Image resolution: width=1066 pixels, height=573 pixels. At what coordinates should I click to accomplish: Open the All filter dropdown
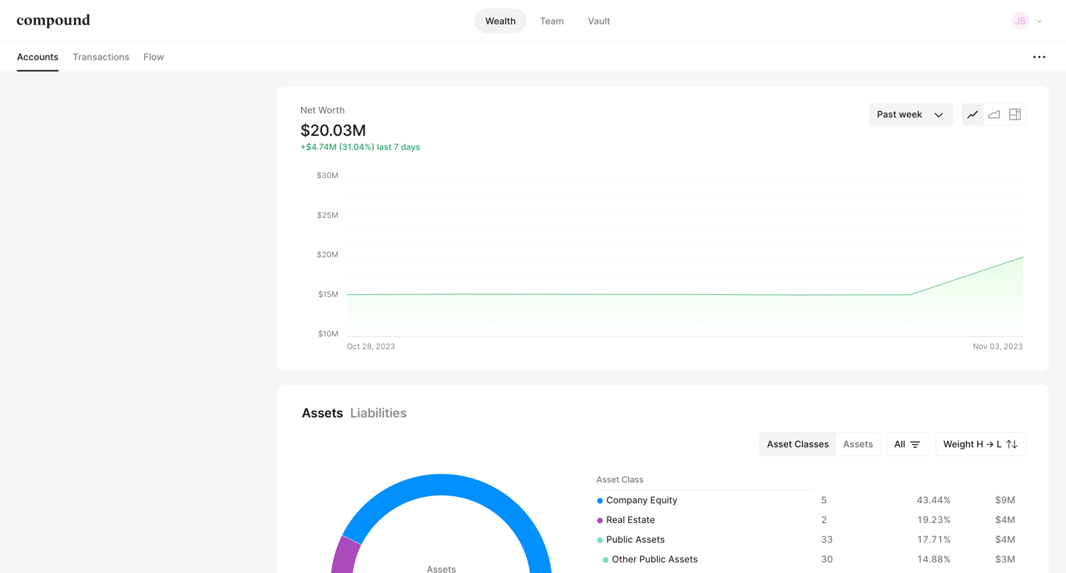point(907,444)
